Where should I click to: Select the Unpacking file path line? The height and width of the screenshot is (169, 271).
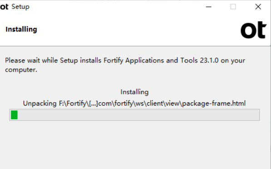[x=134, y=103]
